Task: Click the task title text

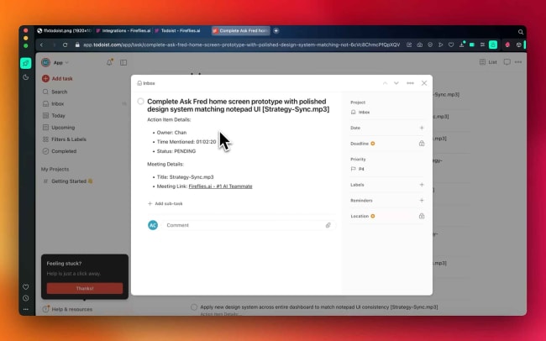Action: point(239,105)
